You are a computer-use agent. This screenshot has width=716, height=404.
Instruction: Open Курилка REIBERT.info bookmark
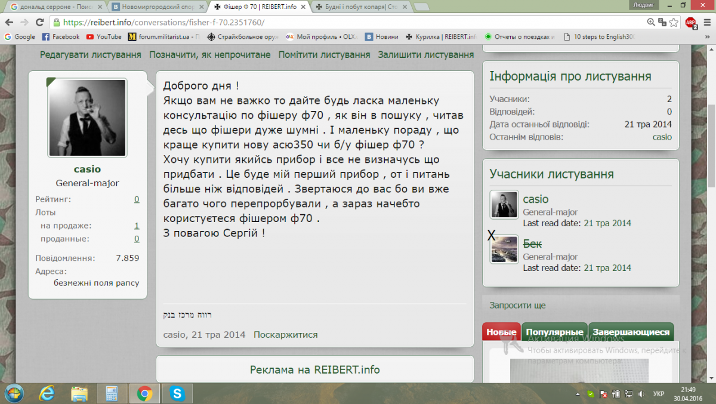440,36
